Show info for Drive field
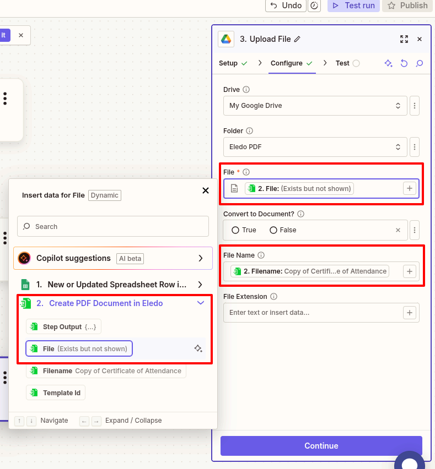435x469 pixels. (x=246, y=89)
